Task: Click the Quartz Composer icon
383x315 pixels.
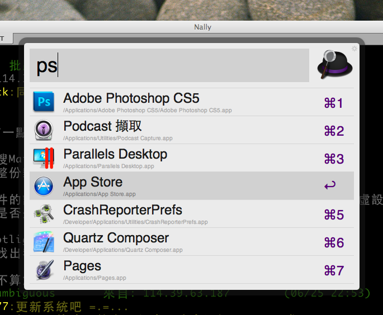Action: pos(44,242)
